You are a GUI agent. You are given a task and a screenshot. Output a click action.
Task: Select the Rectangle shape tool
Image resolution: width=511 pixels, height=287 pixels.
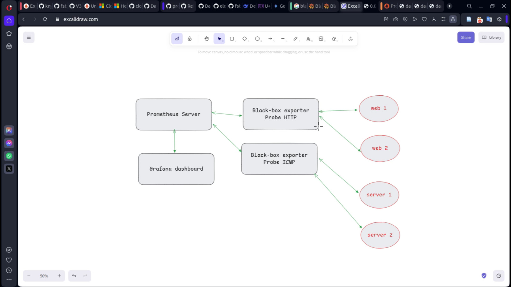[232, 39]
